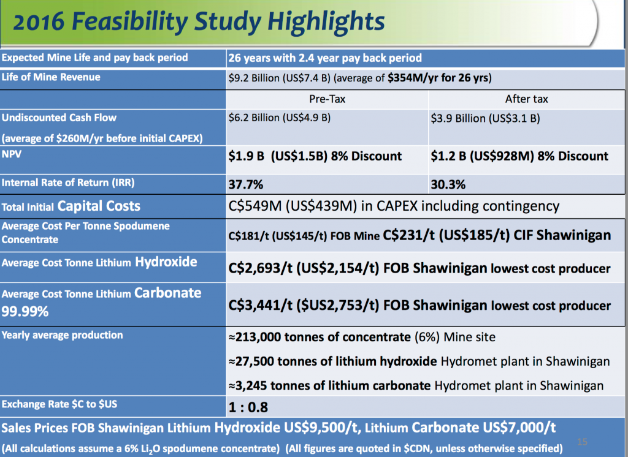Click the "Undiscounted Cash Flow" row label
628x457 pixels.
click(59, 118)
